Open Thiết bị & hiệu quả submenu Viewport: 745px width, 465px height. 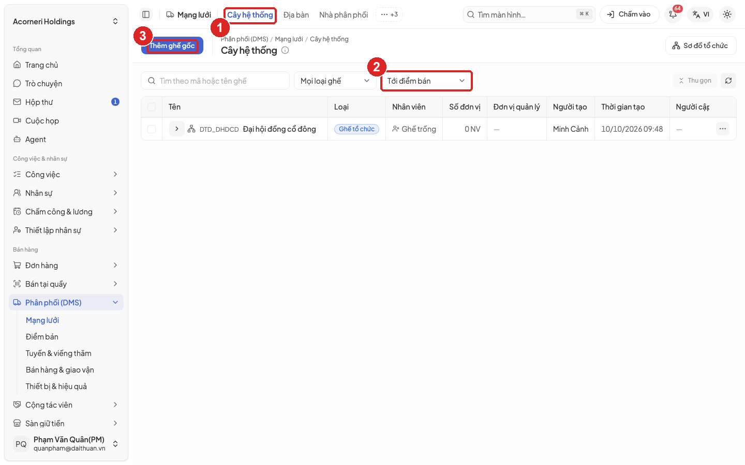coord(72,386)
